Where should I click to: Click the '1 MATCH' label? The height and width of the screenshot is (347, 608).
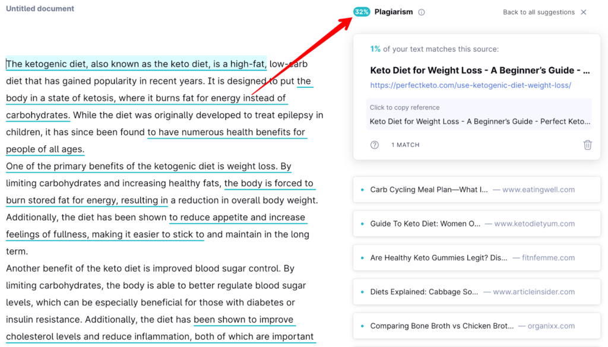(406, 145)
